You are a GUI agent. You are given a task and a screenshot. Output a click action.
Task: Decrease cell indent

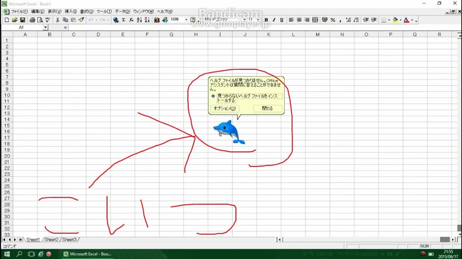(x=366, y=20)
